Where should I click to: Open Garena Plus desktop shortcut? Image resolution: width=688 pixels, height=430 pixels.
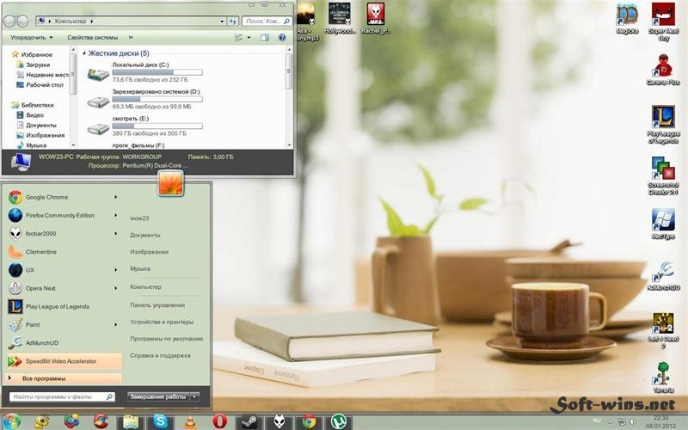pyautogui.click(x=663, y=70)
